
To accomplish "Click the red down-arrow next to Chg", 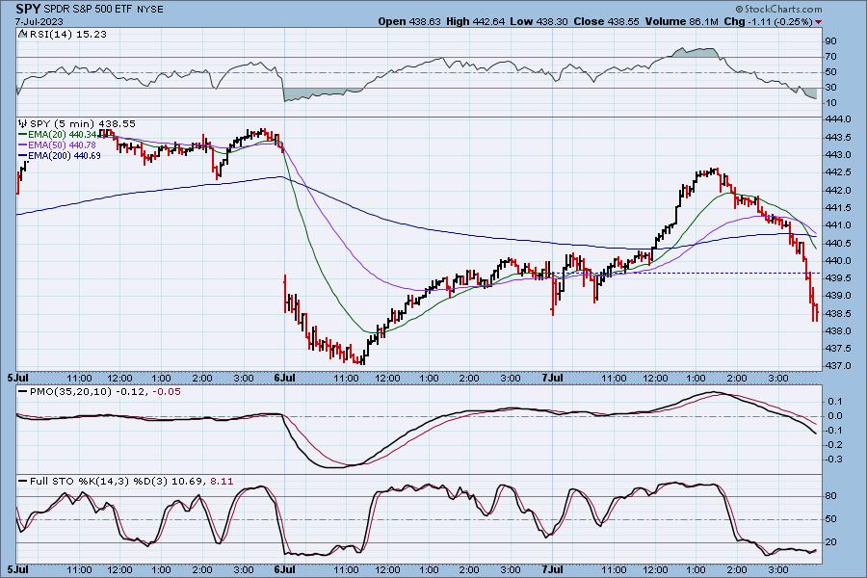I will click(818, 22).
